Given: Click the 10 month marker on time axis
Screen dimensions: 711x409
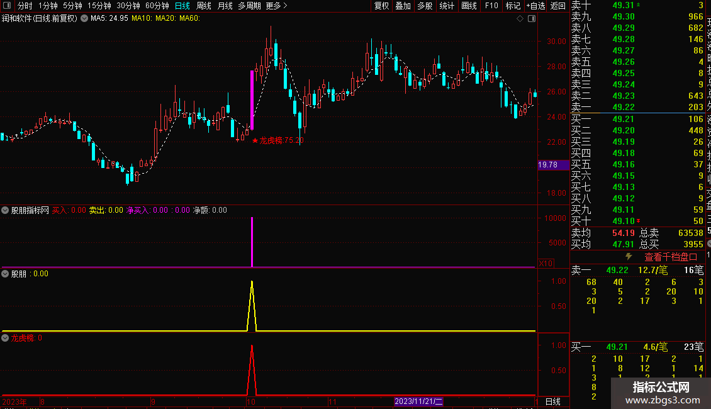Looking at the screenshot, I should pos(251,401).
